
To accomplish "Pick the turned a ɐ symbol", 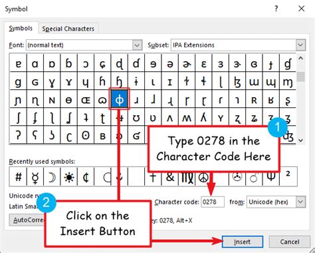I will coord(19,64).
